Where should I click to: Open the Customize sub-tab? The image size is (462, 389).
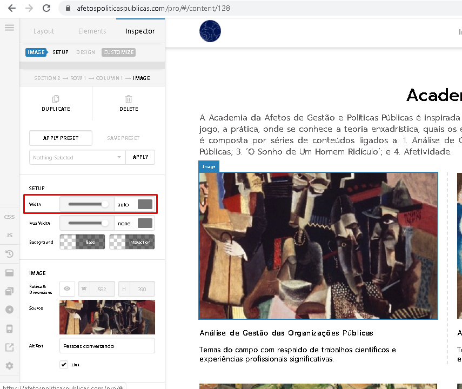coord(118,52)
